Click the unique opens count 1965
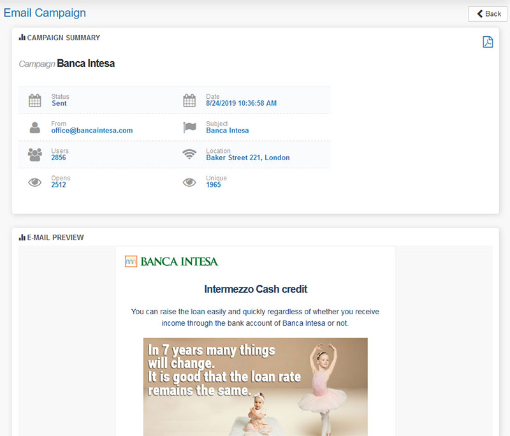The width and height of the screenshot is (510, 436). (x=214, y=185)
